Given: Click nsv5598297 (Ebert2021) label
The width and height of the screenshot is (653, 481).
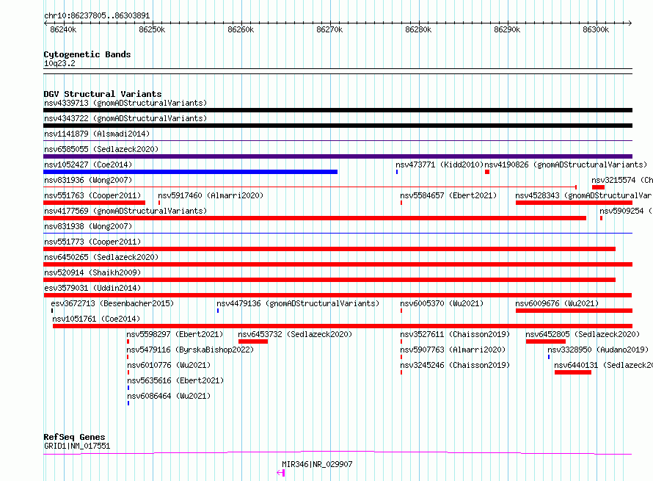Looking at the screenshot, I should click(x=175, y=334).
